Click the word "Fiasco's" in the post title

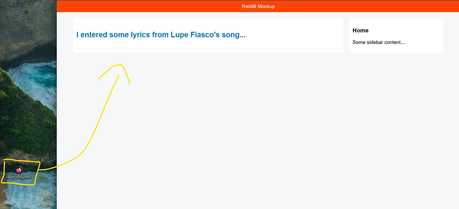coord(205,35)
